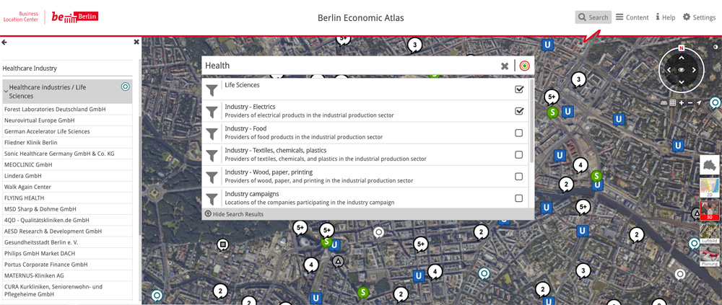Zoom out with the minus icon
722x305 pixels.
click(690, 102)
